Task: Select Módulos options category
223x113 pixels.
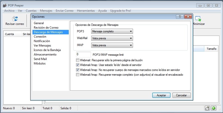Action: (x=50, y=63)
